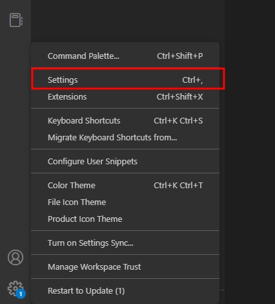Image resolution: width=275 pixels, height=304 pixels.
Task: Click Restart to Update (1)
Action: point(125,291)
